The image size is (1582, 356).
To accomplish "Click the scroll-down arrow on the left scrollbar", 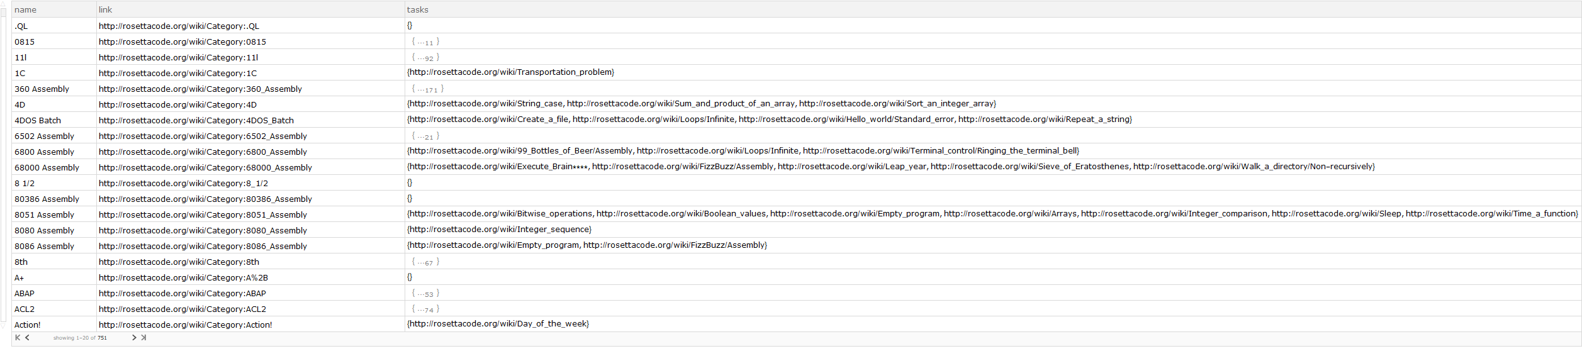I will pyautogui.click(x=3, y=325).
